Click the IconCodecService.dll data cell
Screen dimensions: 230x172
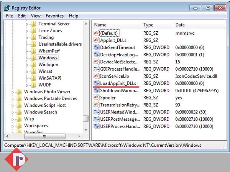(x=196, y=76)
